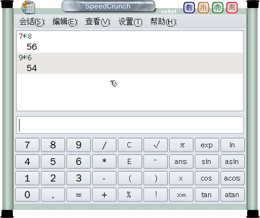Click the keypad 4 button
The width and height of the screenshot is (260, 218).
coord(27,162)
